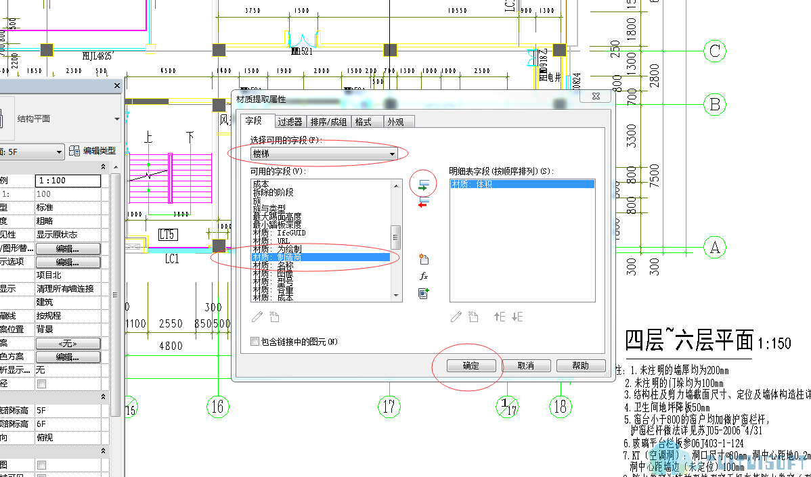Click the new parameter icon above fx

click(x=424, y=259)
